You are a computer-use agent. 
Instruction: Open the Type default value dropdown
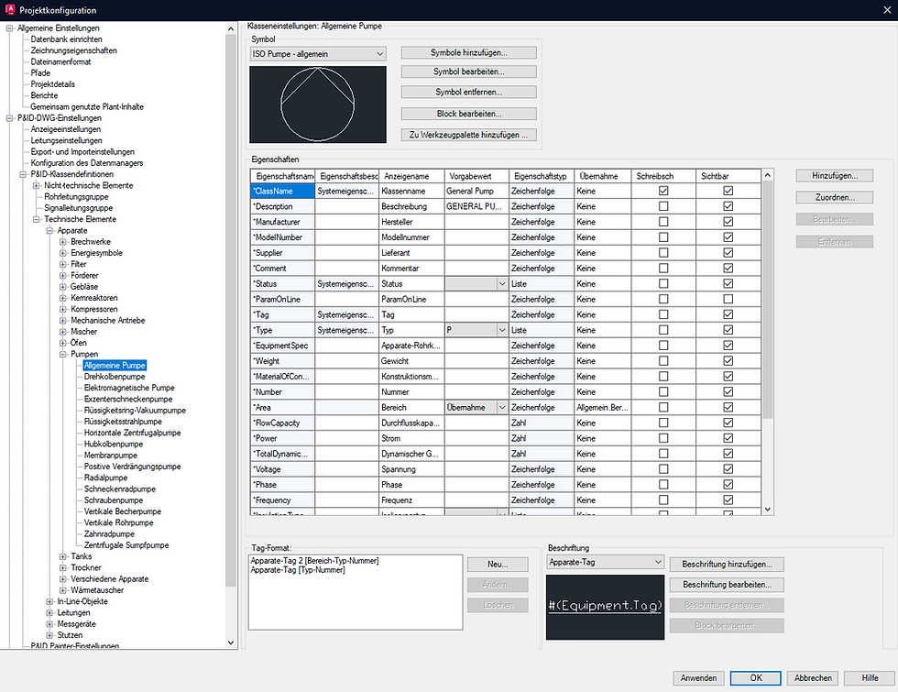502,330
